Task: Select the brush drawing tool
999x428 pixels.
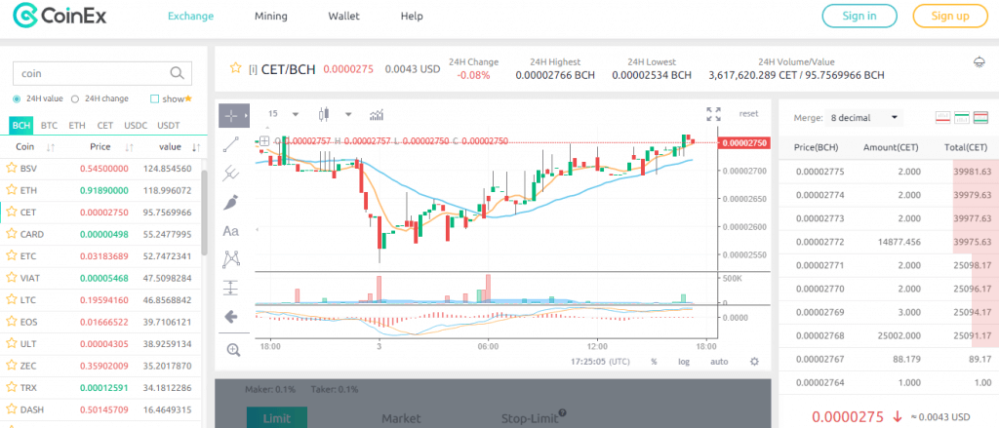Action: point(231,202)
